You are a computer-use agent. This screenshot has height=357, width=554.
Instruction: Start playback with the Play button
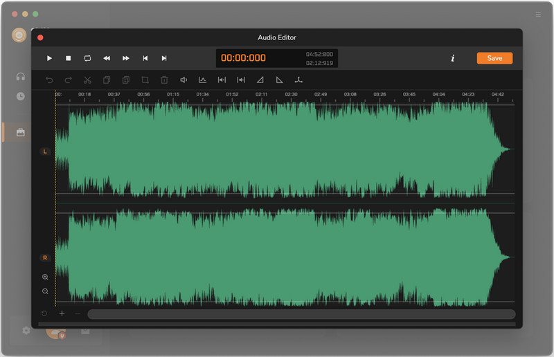click(x=49, y=58)
